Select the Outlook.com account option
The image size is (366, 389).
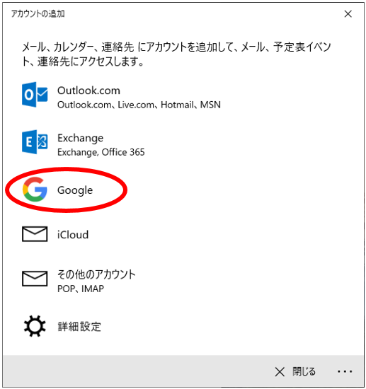[x=88, y=91]
